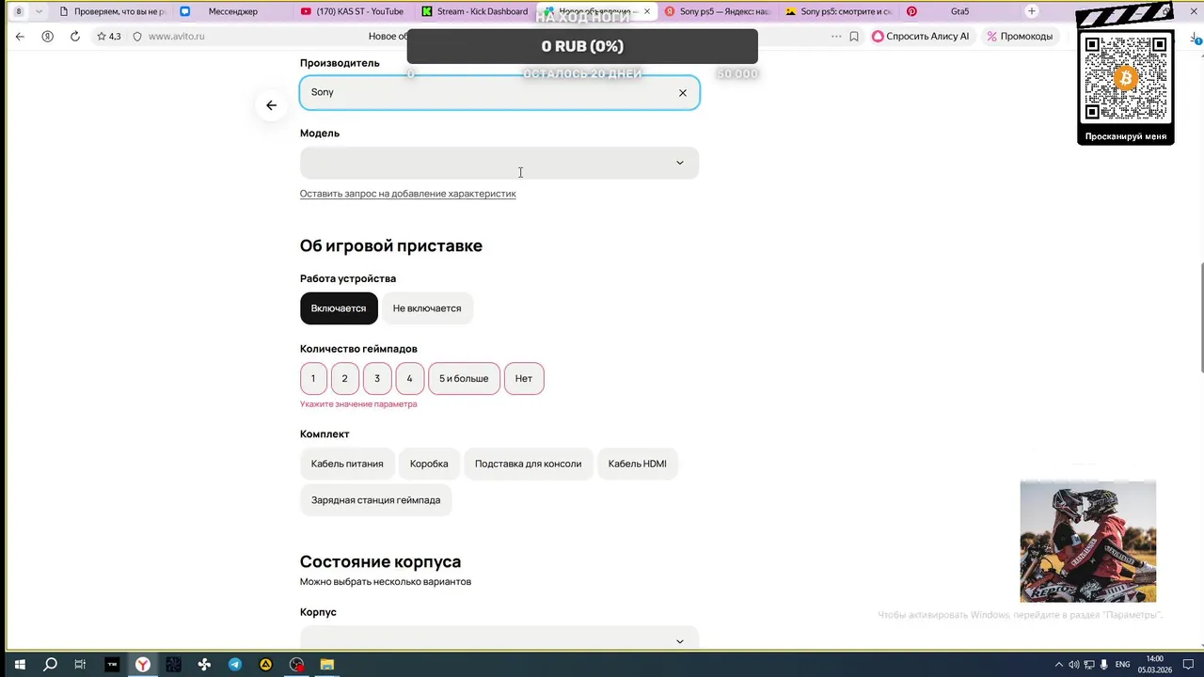Open the Windows Start menu
The height and width of the screenshot is (677, 1204).
click(x=19, y=664)
